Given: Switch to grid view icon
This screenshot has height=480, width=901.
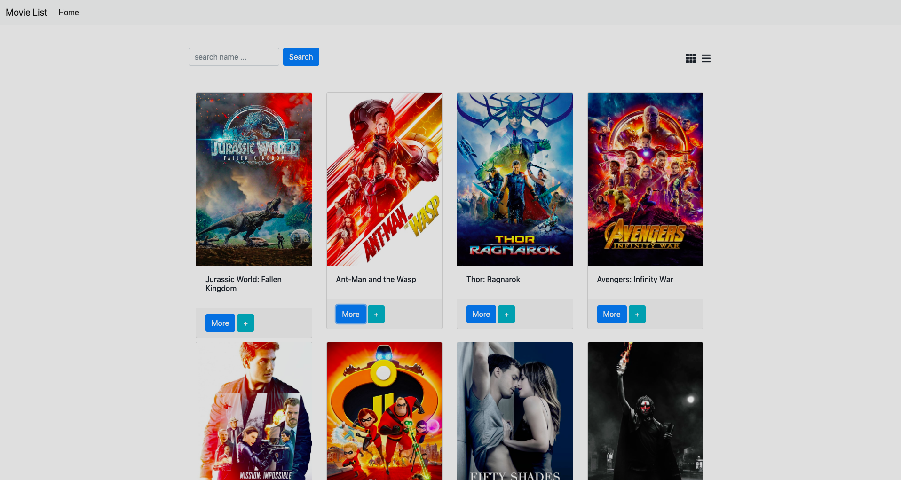Looking at the screenshot, I should pyautogui.click(x=691, y=58).
